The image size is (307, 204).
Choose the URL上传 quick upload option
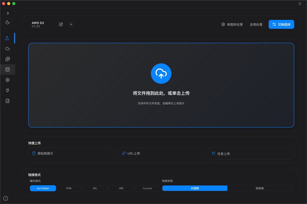click(x=161, y=154)
